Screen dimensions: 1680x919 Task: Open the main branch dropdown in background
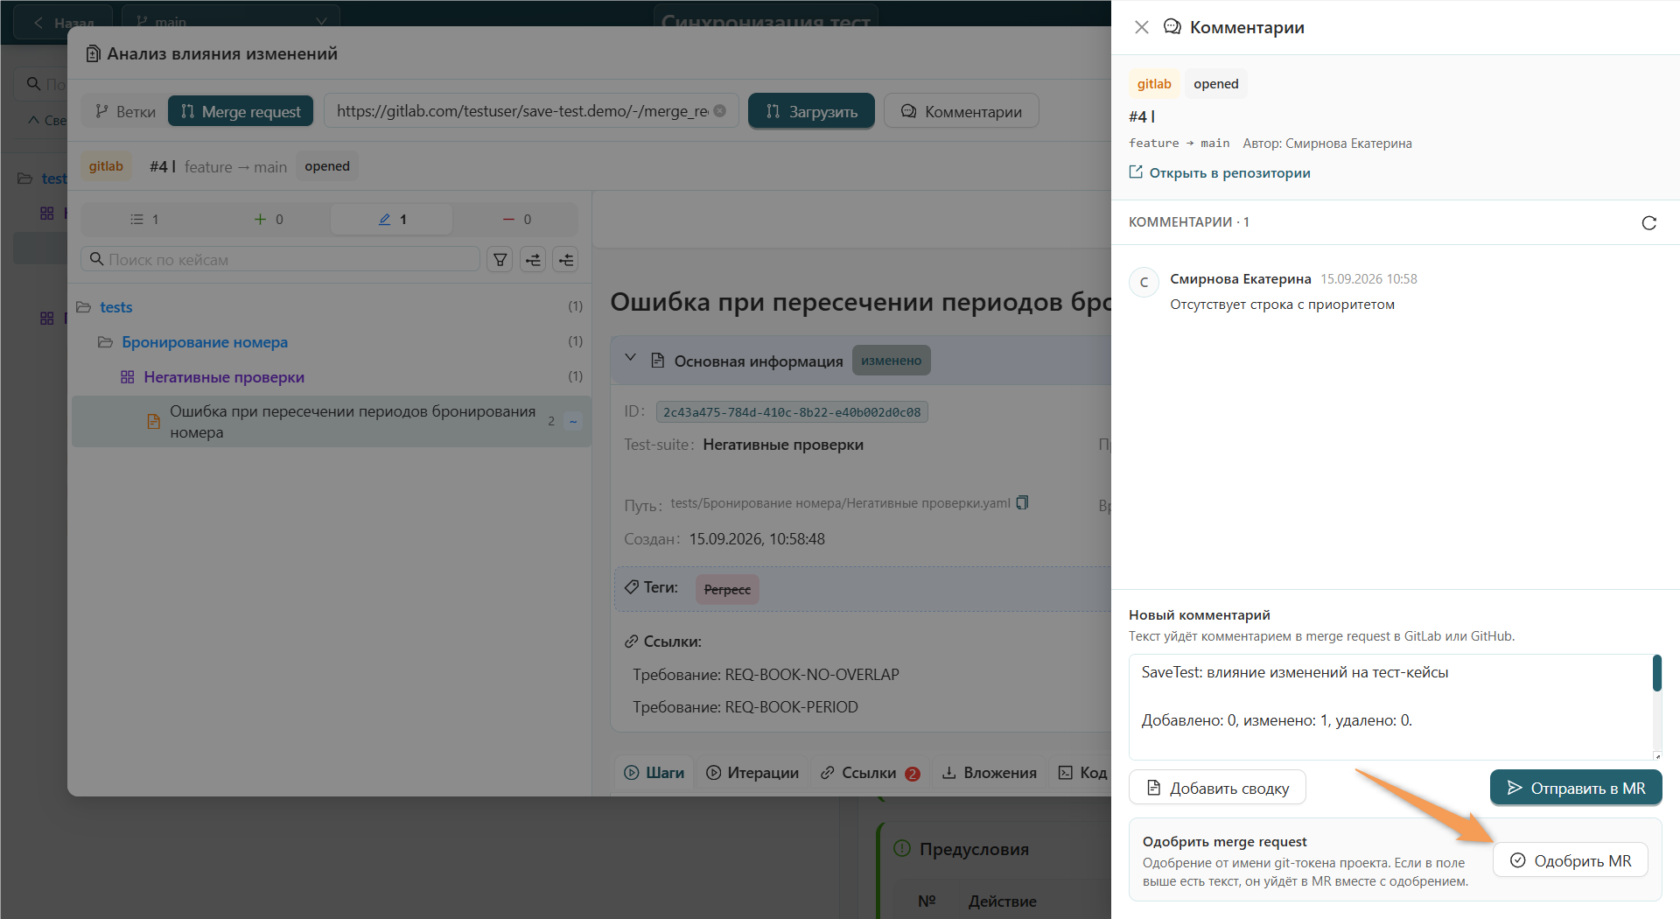coord(231,21)
